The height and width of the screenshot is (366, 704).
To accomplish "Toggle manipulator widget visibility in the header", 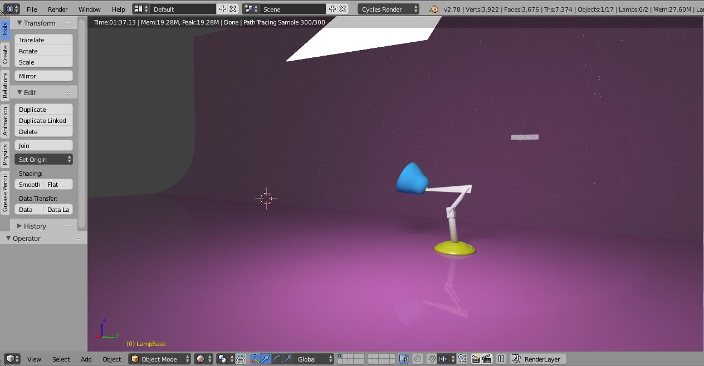I will click(255, 359).
